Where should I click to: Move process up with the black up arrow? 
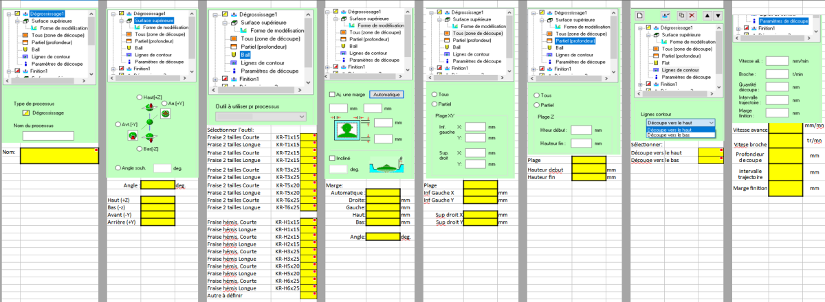pyautogui.click(x=707, y=15)
